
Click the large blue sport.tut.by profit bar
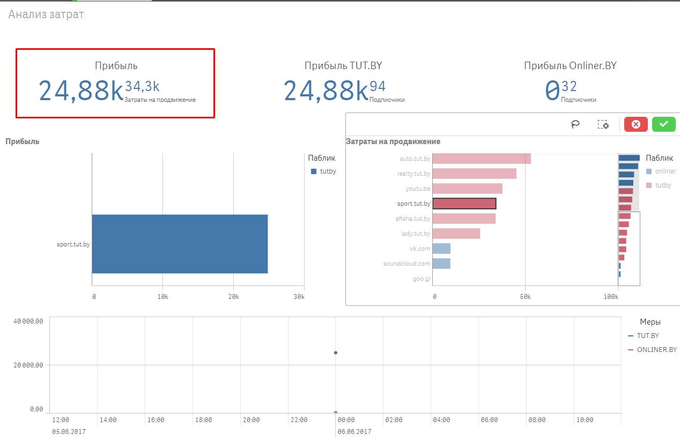(180, 244)
